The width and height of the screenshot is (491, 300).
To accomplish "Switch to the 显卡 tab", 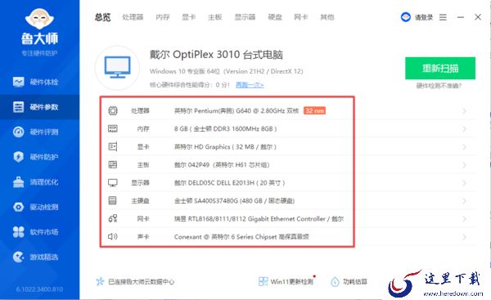I will 189,17.
